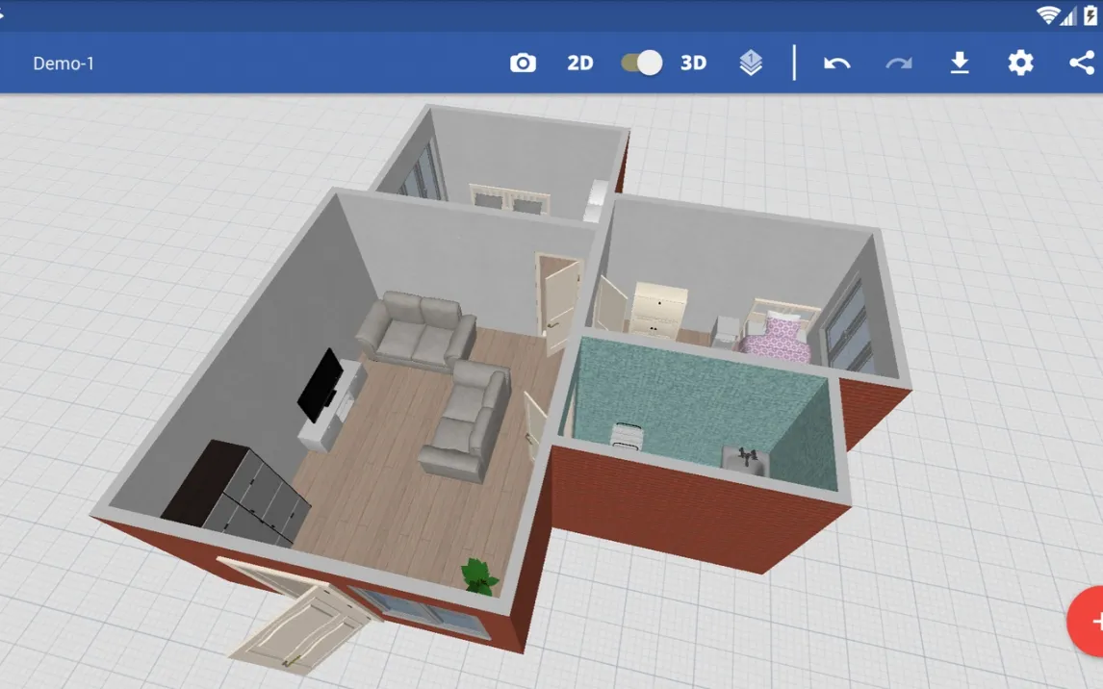Select the 3D view label

pos(693,64)
